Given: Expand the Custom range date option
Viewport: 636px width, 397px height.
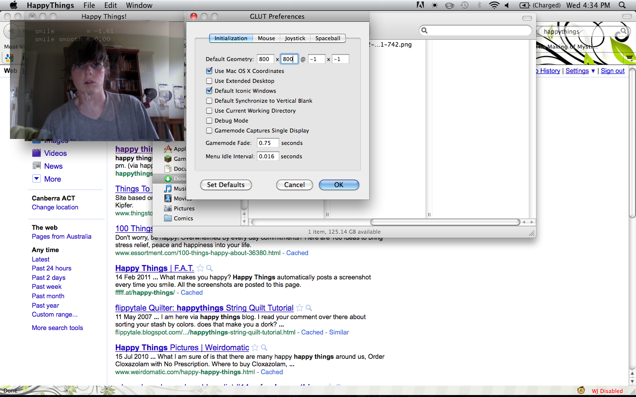Looking at the screenshot, I should click(55, 315).
